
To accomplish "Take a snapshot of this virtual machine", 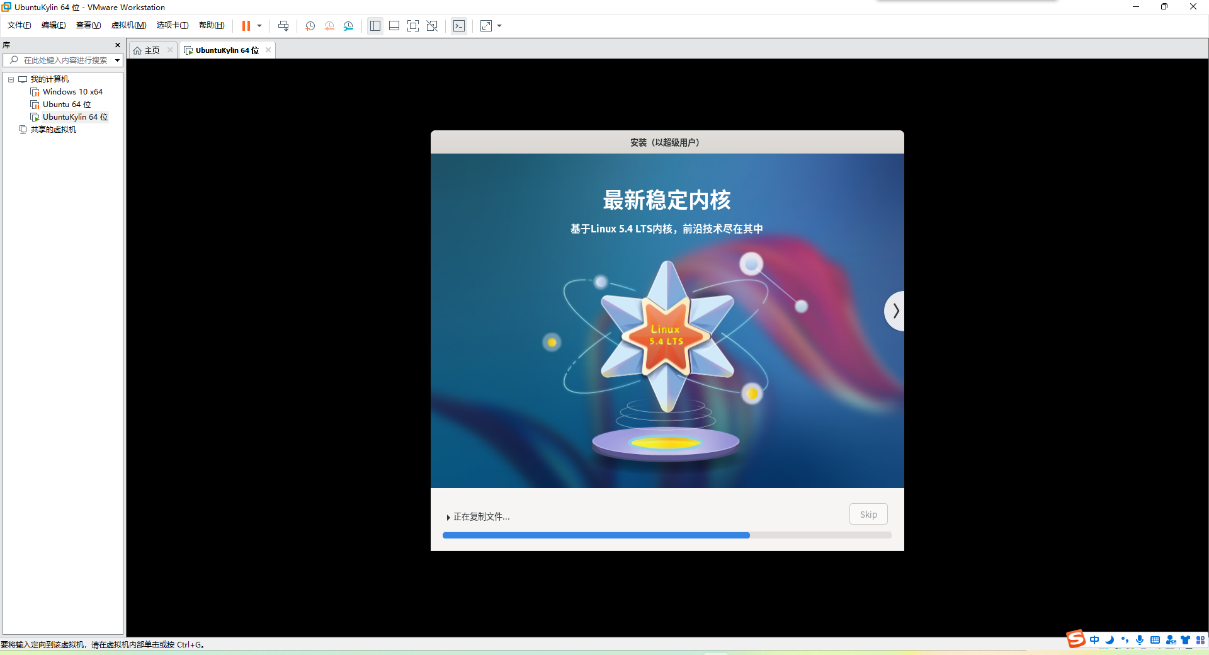I will pos(310,26).
